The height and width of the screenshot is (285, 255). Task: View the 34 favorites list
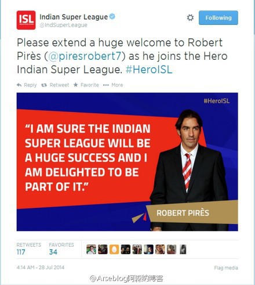click(61, 249)
